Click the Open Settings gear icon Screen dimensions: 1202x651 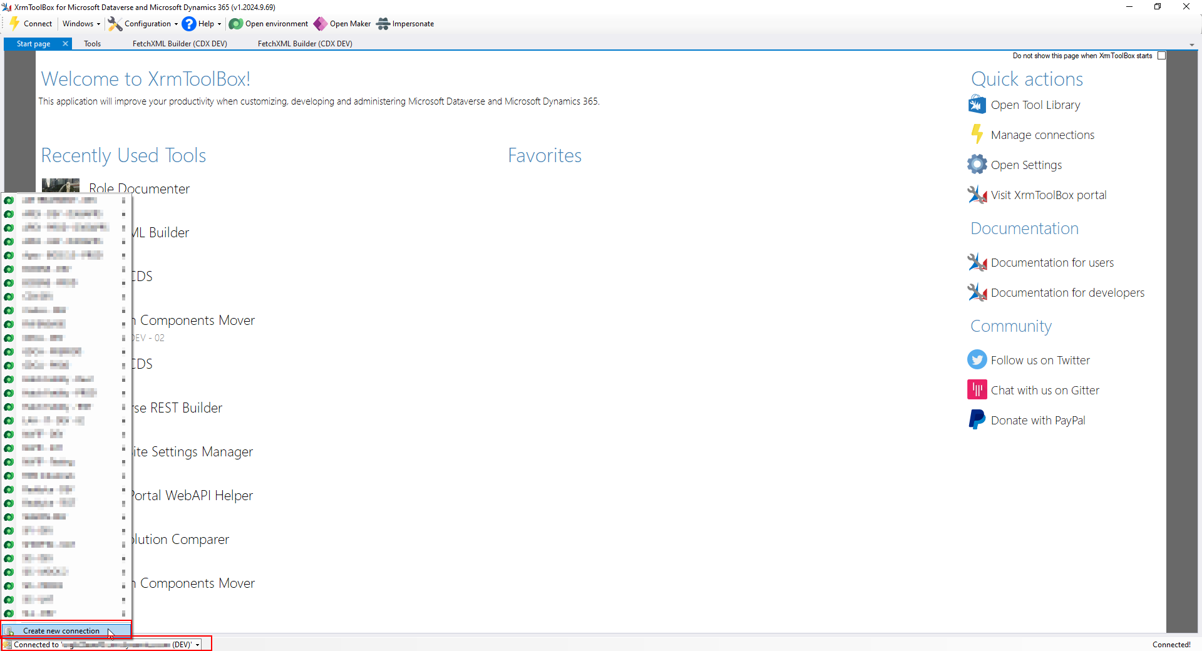977,165
